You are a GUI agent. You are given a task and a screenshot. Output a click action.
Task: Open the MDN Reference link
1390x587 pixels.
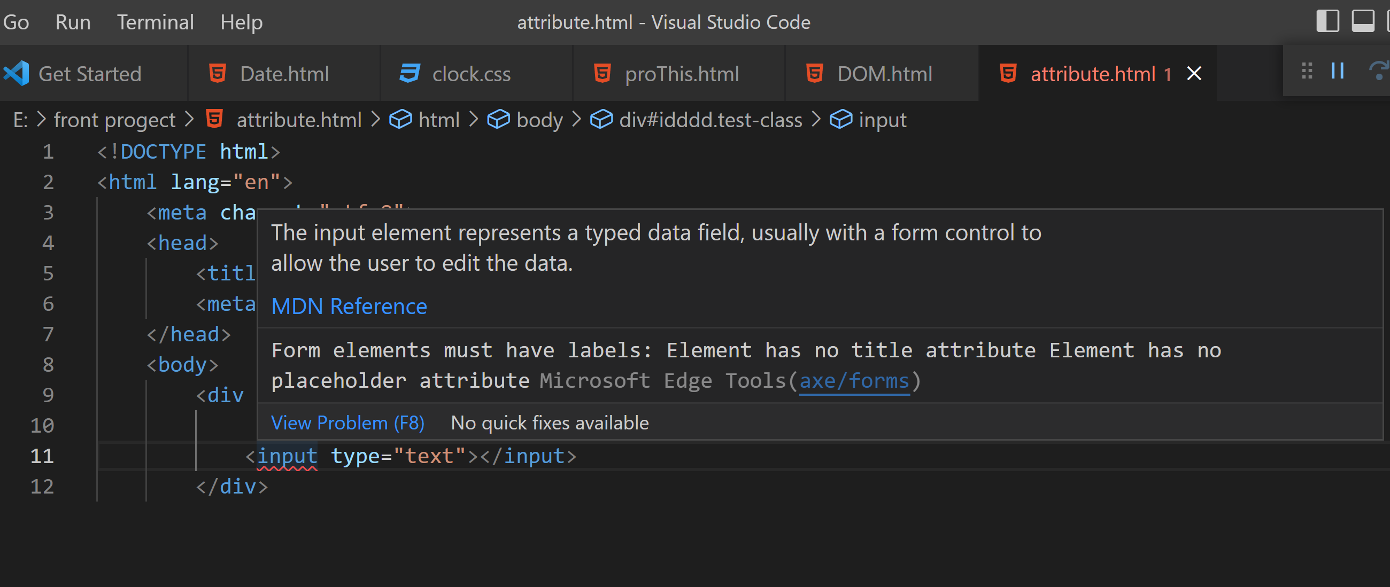349,306
